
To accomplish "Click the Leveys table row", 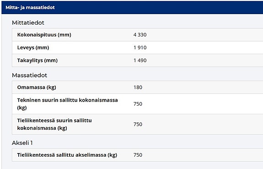I will click(138, 47).
